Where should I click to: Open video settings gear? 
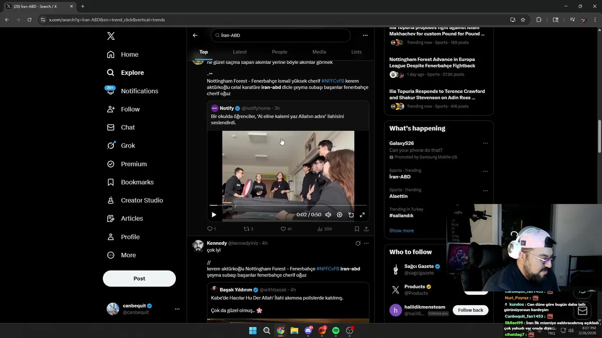pos(340,215)
